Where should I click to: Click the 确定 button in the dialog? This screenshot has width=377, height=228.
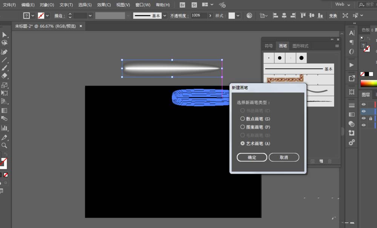252,157
